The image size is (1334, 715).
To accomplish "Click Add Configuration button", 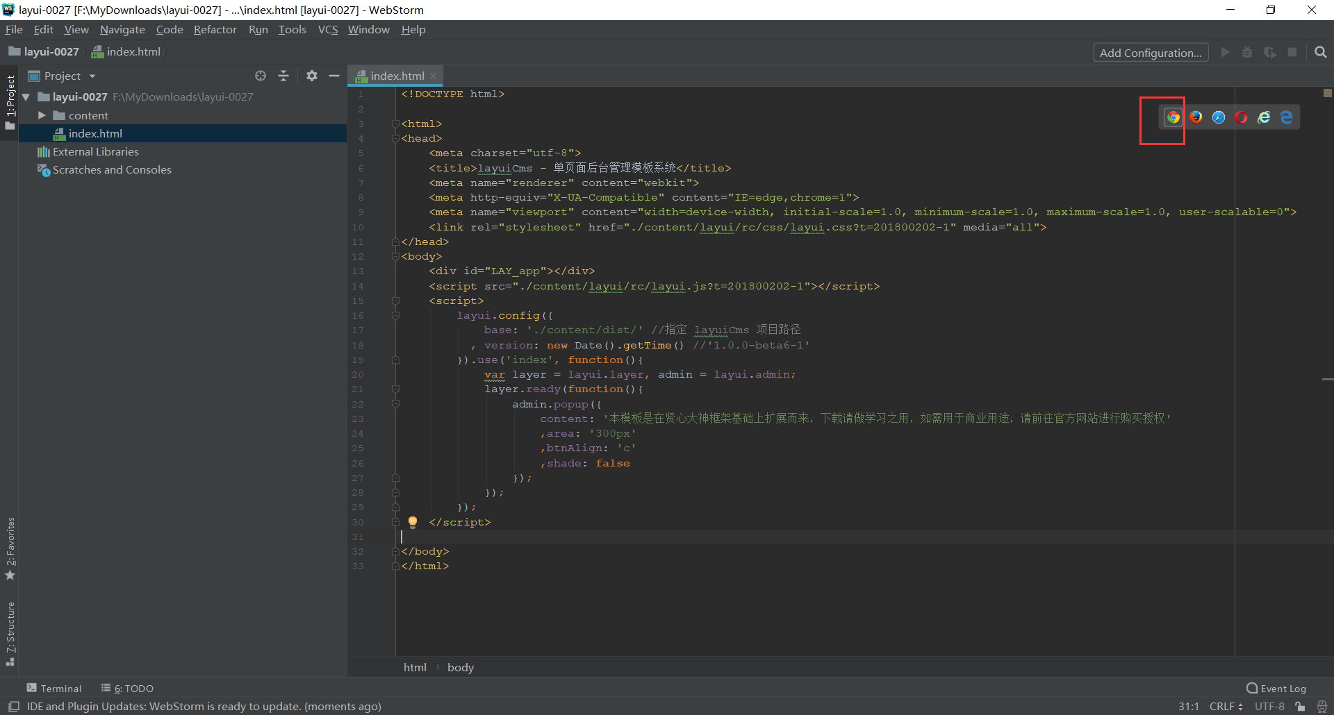I will [1151, 53].
